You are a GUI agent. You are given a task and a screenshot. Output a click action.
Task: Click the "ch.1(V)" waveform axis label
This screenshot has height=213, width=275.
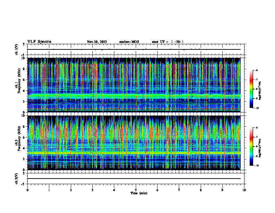tap(16, 49)
